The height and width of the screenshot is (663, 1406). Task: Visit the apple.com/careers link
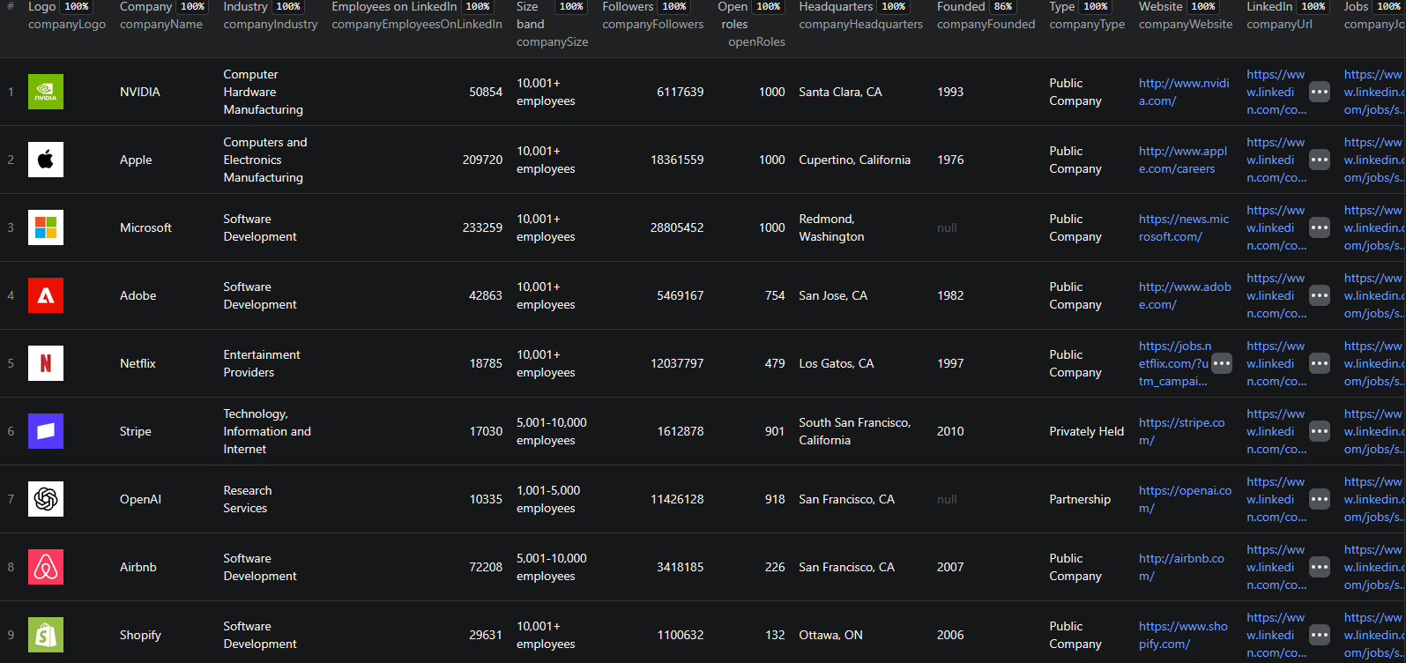pyautogui.click(x=1183, y=160)
